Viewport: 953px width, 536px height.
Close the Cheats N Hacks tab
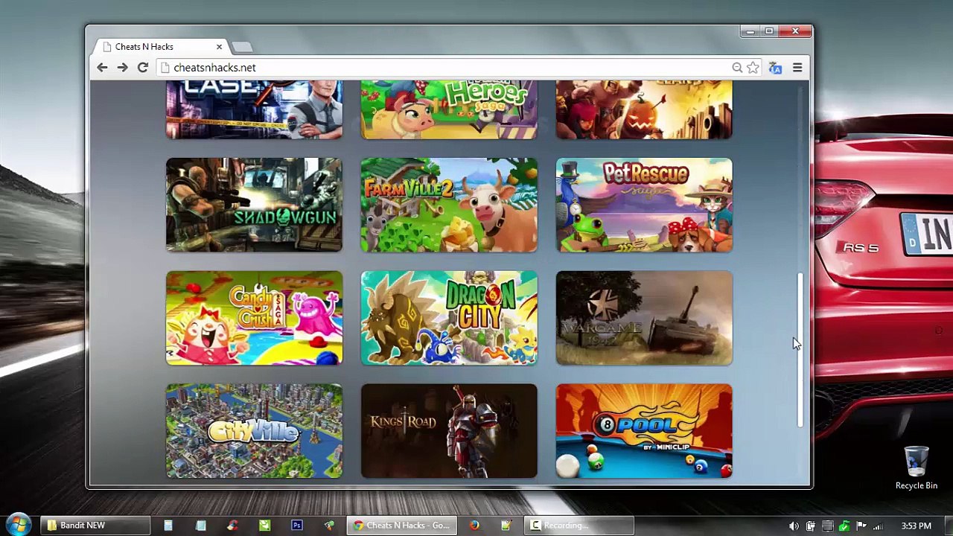pyautogui.click(x=219, y=47)
